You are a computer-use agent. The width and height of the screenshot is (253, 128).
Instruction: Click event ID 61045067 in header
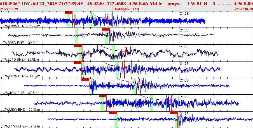pos(10,4)
